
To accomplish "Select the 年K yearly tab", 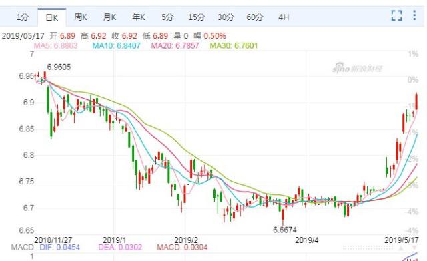I will (139, 17).
